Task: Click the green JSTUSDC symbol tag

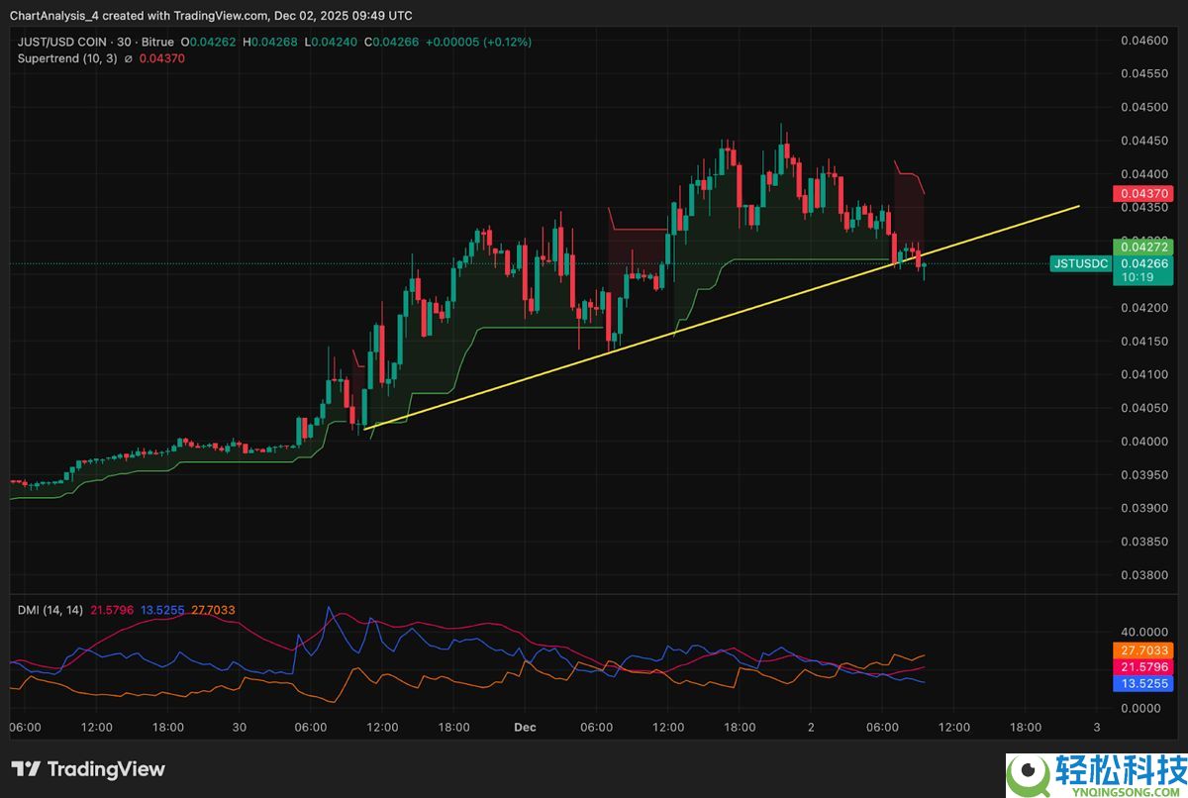Action: (1080, 263)
